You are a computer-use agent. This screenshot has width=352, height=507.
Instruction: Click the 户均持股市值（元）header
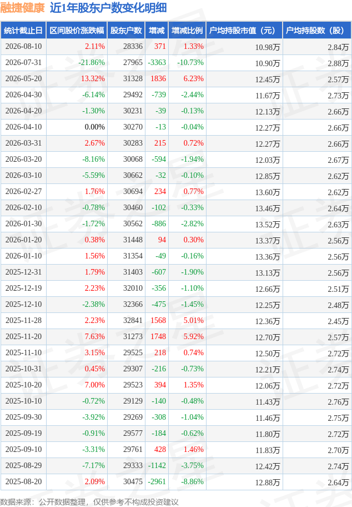point(244,31)
